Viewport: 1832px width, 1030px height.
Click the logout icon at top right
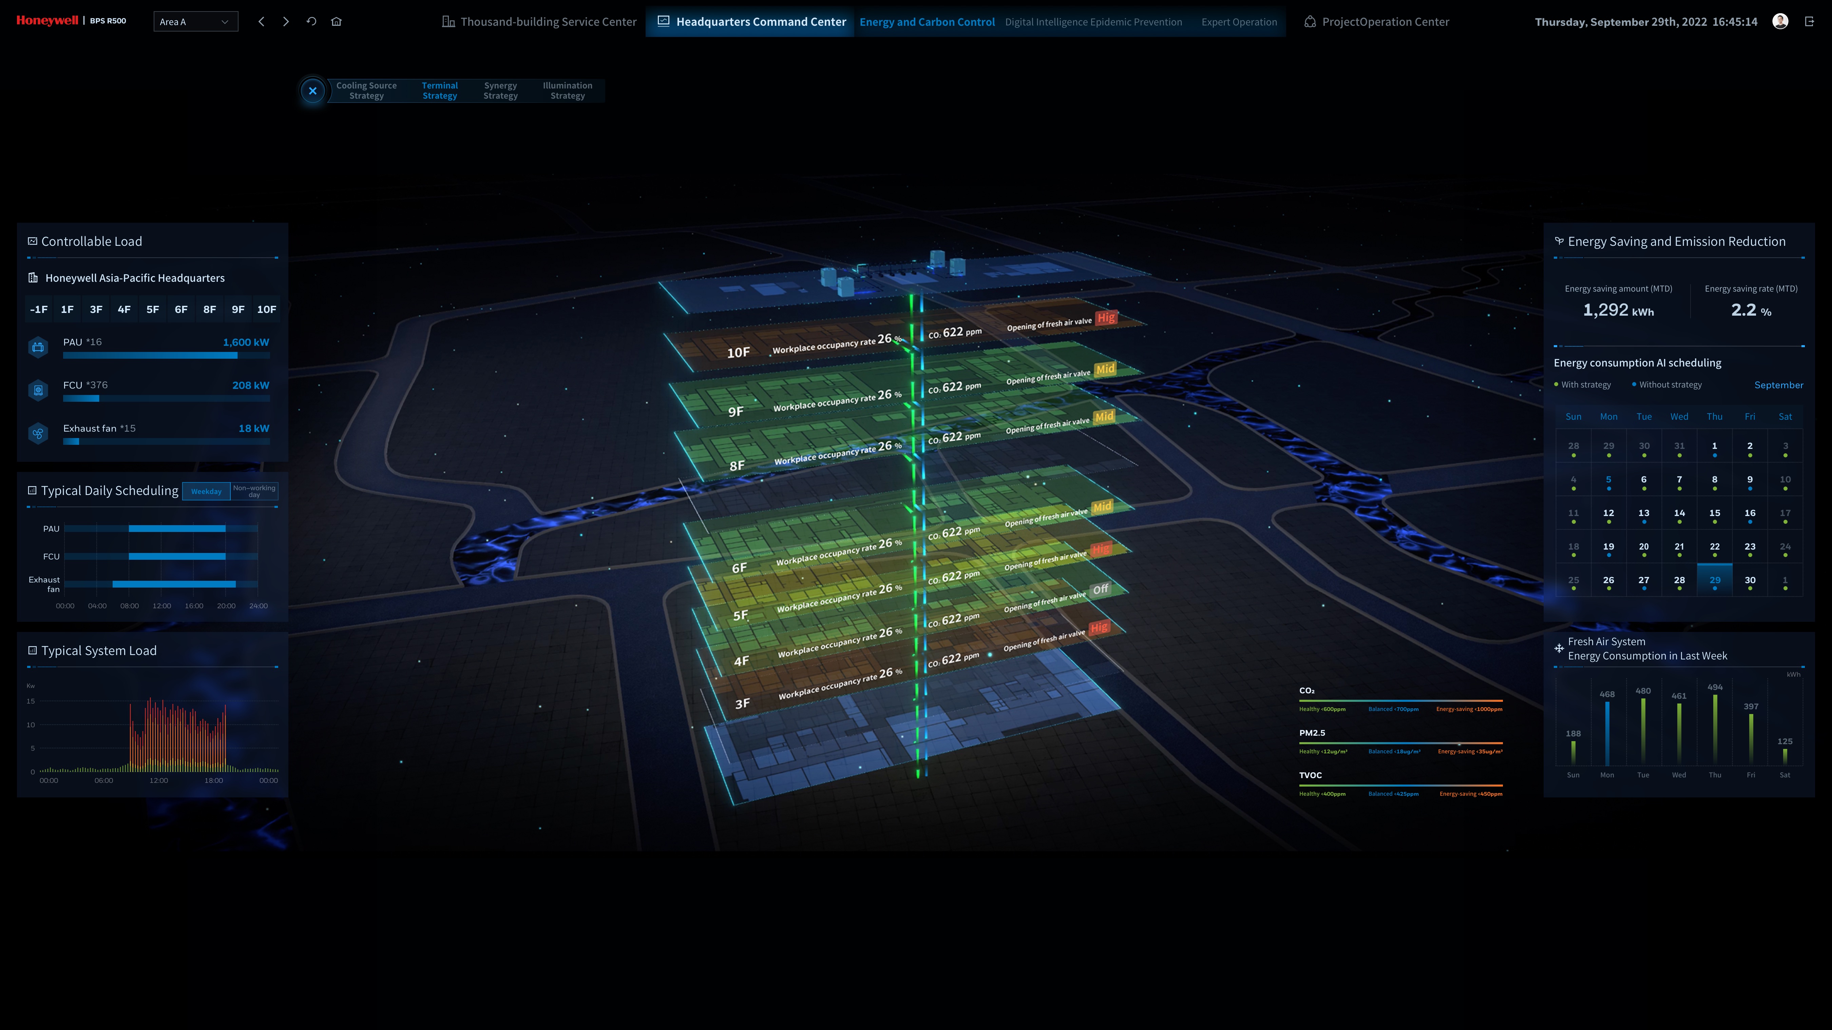pos(1809,21)
